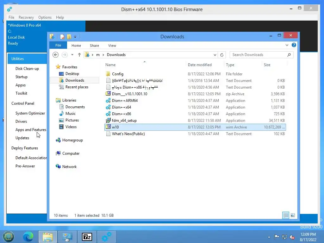Open the Dism++ File menu

tap(11, 17)
